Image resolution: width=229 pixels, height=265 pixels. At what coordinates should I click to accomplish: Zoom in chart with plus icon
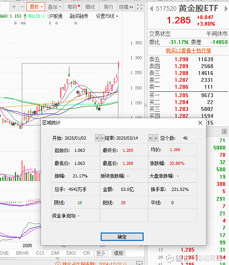click(x=14, y=7)
